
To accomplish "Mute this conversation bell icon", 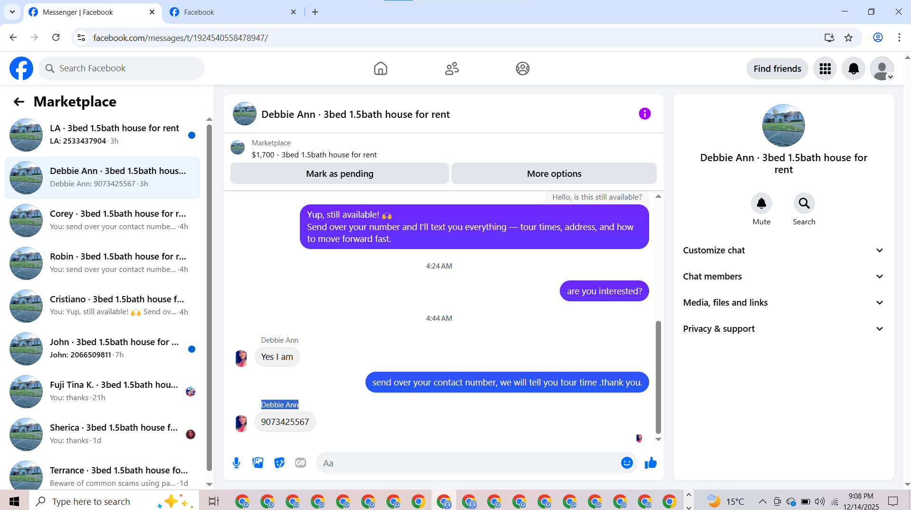I will [x=761, y=203].
